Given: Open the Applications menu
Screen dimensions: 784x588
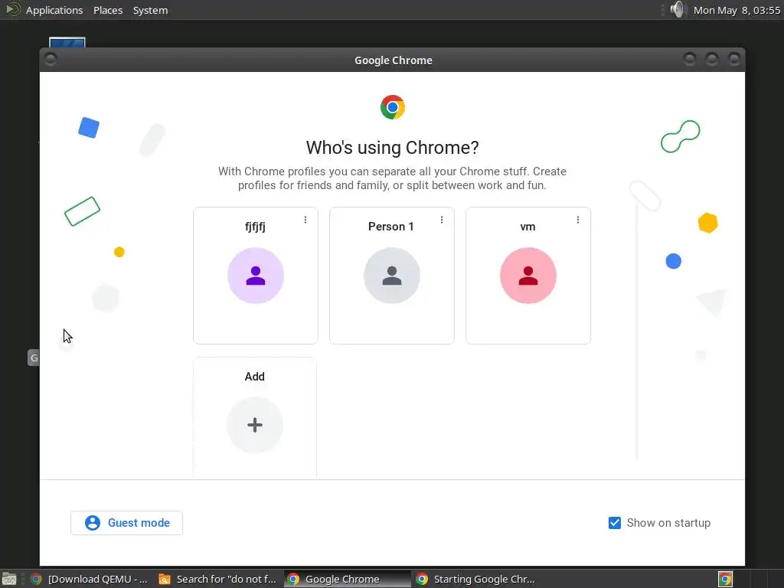Looking at the screenshot, I should pos(54,10).
